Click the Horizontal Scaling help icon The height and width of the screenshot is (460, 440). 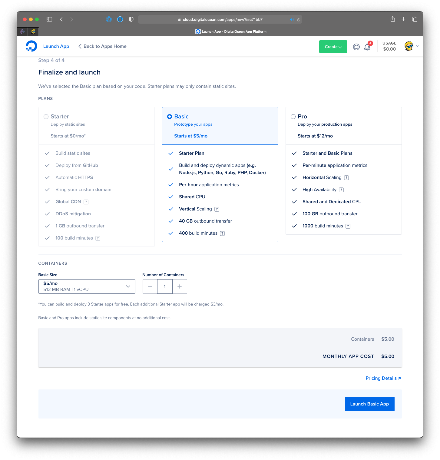[x=346, y=178]
